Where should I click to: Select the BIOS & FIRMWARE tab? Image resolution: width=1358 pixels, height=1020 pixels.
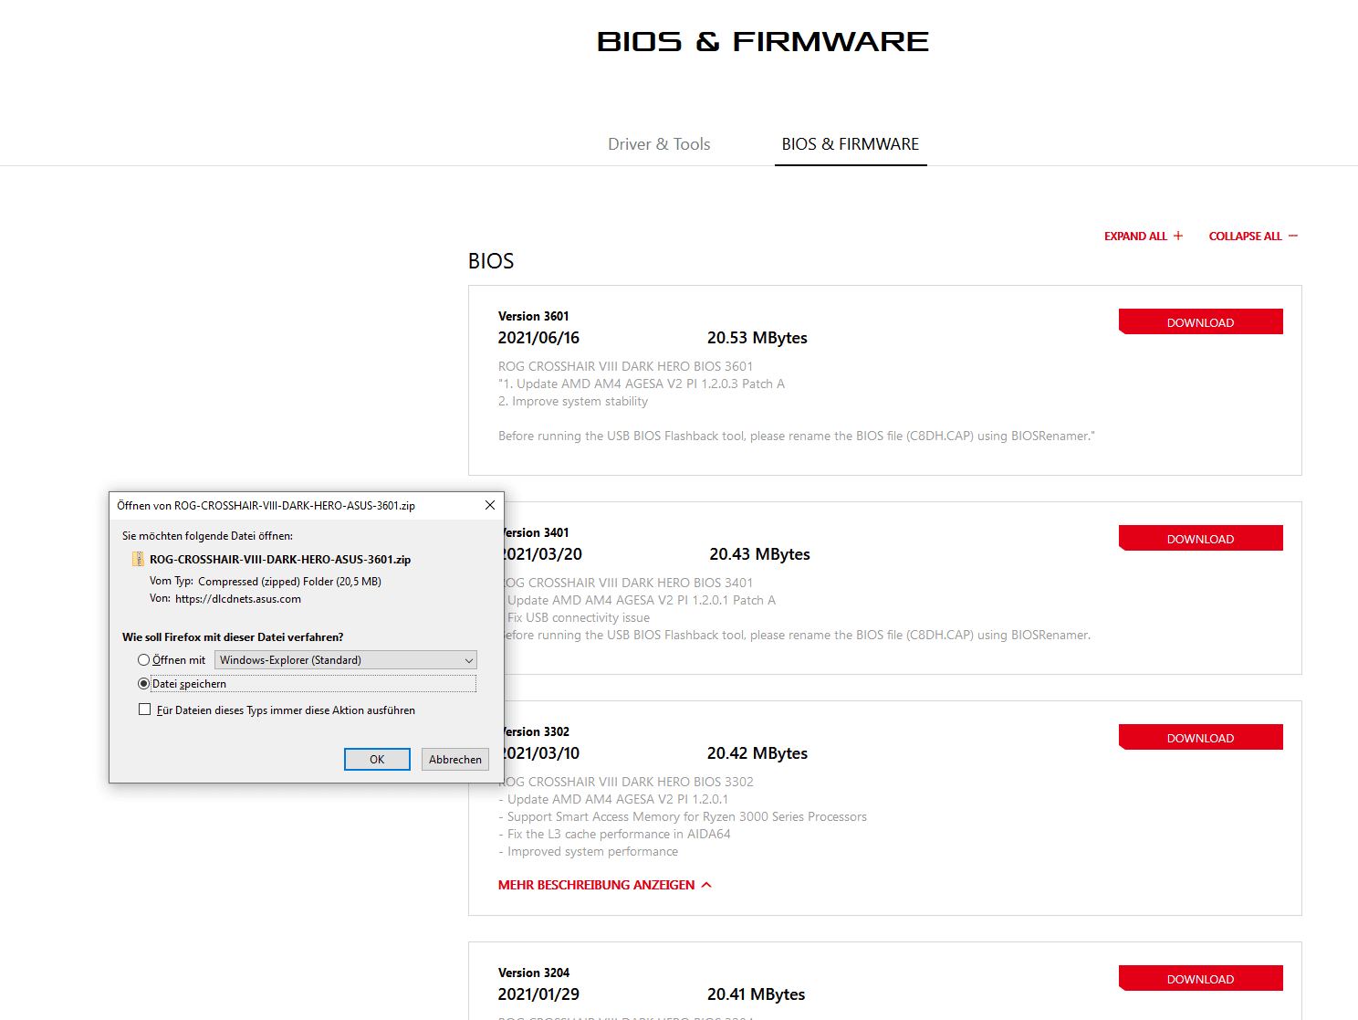pos(851,144)
